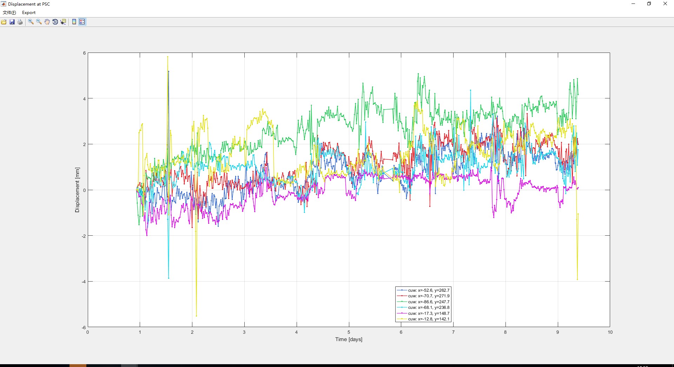Select the Pan hand tool
The width and height of the screenshot is (674, 367).
pos(47,22)
